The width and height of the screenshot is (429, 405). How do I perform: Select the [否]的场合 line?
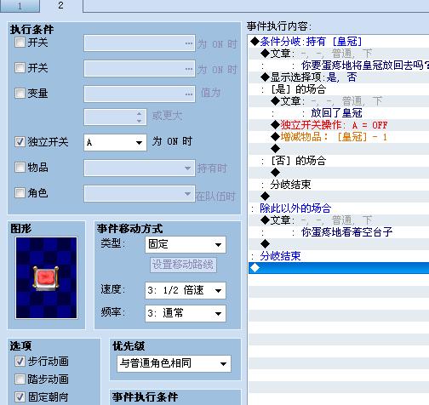coord(339,161)
